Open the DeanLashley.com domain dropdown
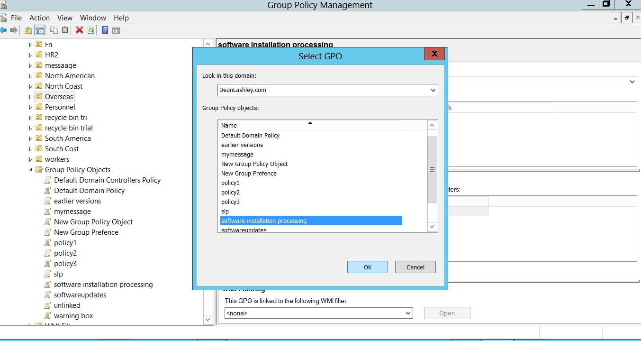 433,90
